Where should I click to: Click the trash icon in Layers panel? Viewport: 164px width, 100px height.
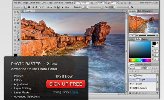click(x=157, y=93)
